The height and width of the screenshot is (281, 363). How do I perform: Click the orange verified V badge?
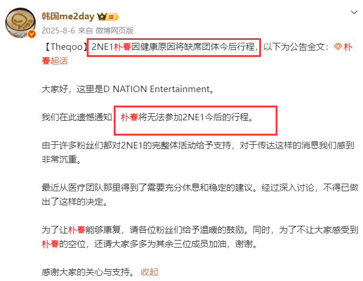(x=32, y=34)
